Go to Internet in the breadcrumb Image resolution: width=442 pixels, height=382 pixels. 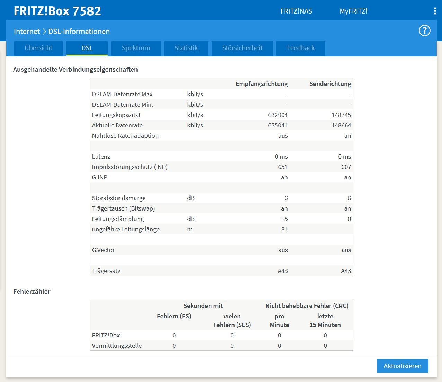[x=27, y=32]
